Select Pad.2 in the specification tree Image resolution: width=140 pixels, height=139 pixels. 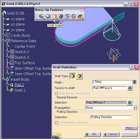[x=19, y=85]
